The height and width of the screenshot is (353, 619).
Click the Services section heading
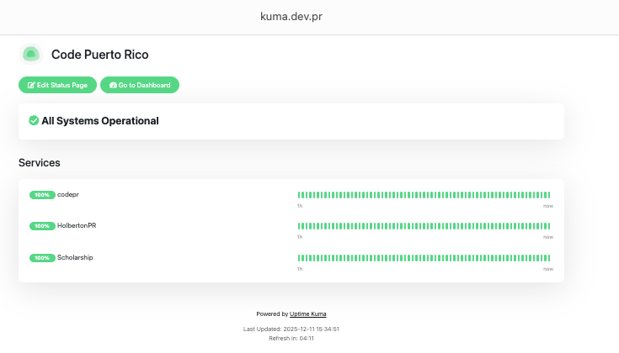[x=40, y=162]
